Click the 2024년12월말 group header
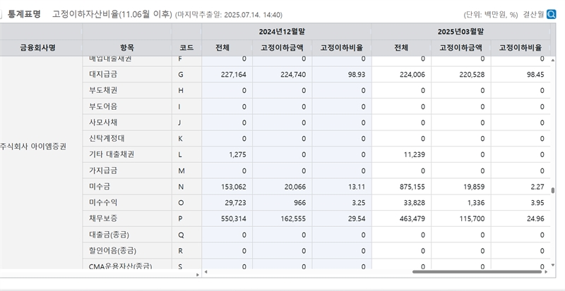 point(286,32)
